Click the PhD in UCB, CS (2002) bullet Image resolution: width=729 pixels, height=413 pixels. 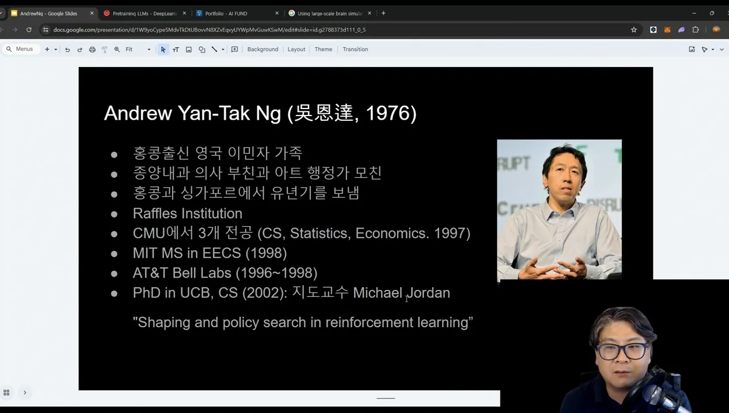291,293
